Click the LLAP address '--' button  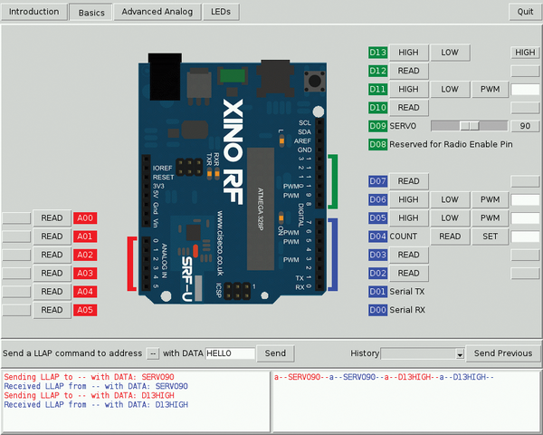(153, 353)
